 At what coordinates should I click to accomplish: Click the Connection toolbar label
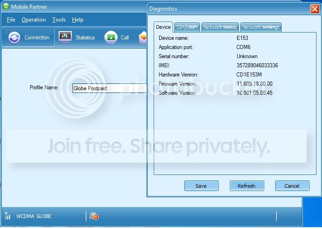coord(37,38)
